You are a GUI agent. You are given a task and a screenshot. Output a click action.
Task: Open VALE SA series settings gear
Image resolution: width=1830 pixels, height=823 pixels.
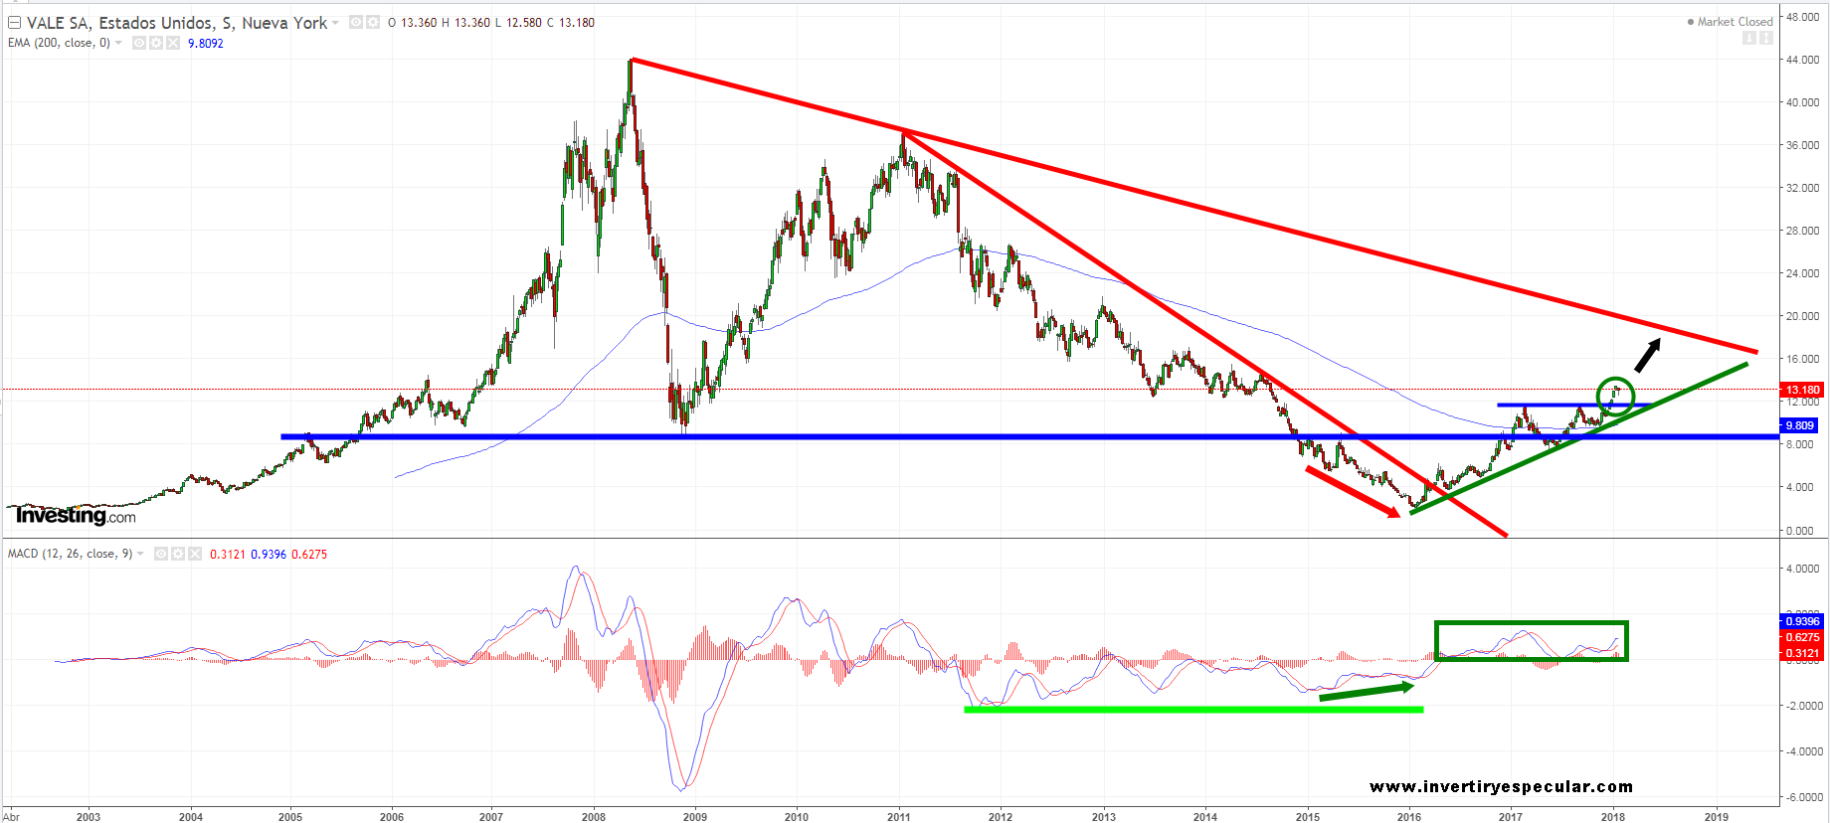373,22
